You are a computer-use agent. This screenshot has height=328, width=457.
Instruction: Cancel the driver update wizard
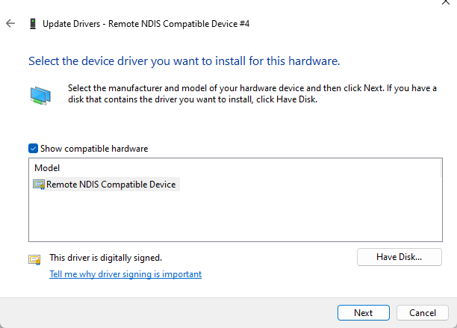click(x=422, y=312)
